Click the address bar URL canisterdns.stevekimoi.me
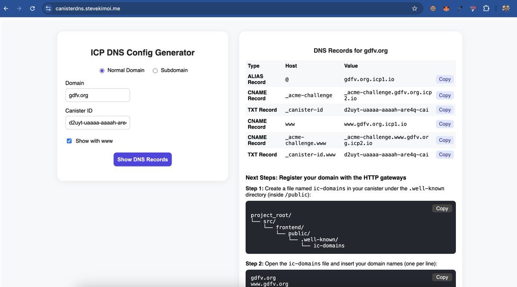Viewport: 517px width, 287px height. tap(88, 8)
